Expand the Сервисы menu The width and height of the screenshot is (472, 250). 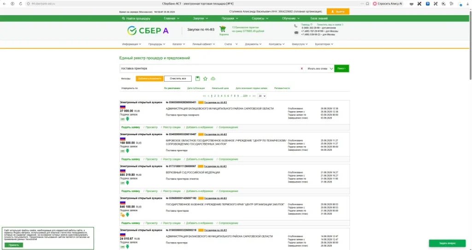click(x=260, y=18)
